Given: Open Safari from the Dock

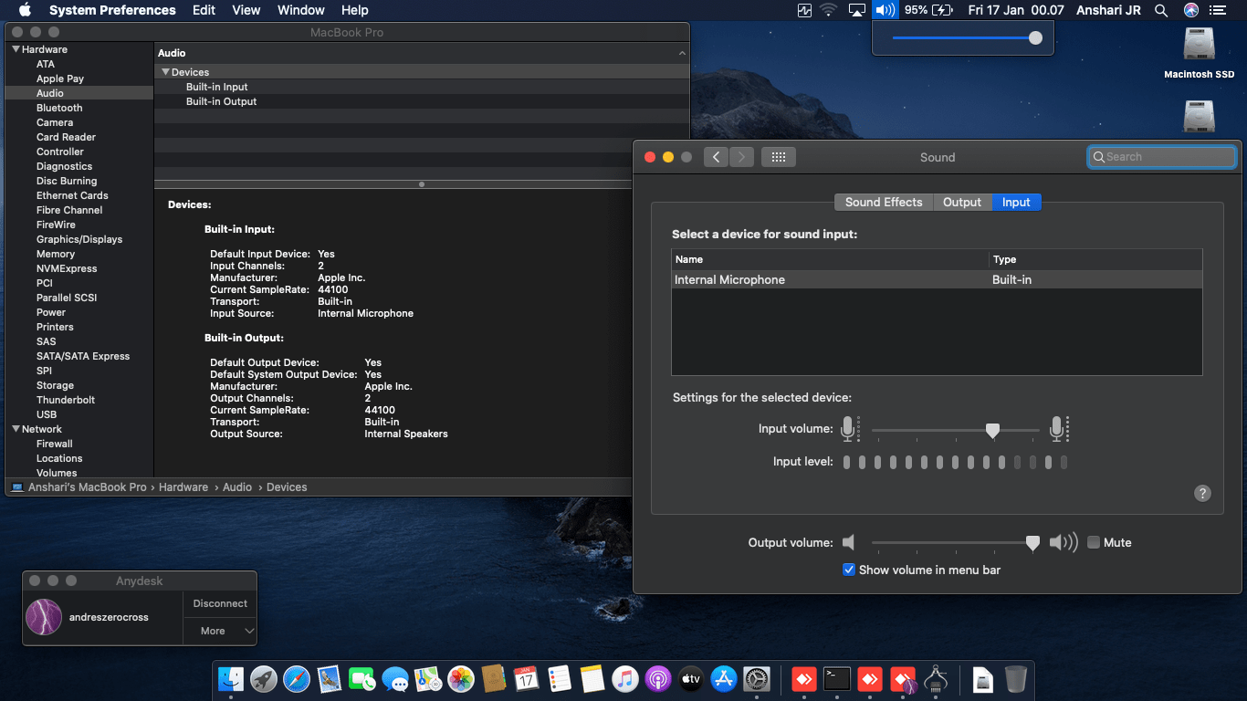Looking at the screenshot, I should 297,679.
